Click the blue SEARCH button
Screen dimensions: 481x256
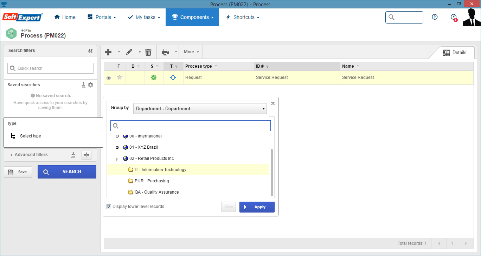[x=67, y=172]
